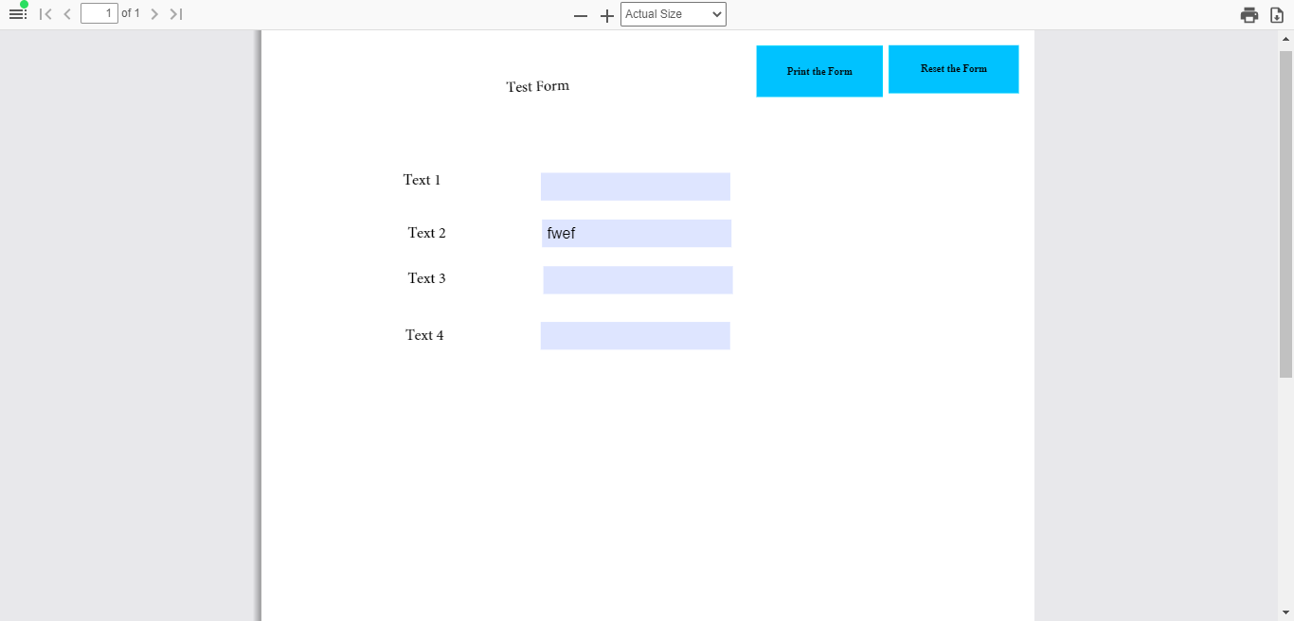Click the next page arrow
The image size is (1294, 621).
click(x=154, y=13)
